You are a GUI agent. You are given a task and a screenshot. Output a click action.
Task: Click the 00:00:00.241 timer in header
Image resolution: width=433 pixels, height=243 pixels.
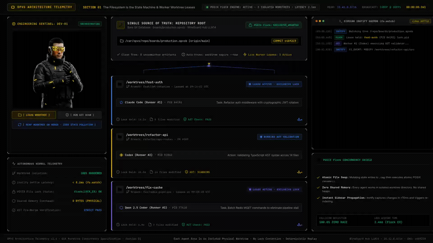pyautogui.click(x=416, y=7)
